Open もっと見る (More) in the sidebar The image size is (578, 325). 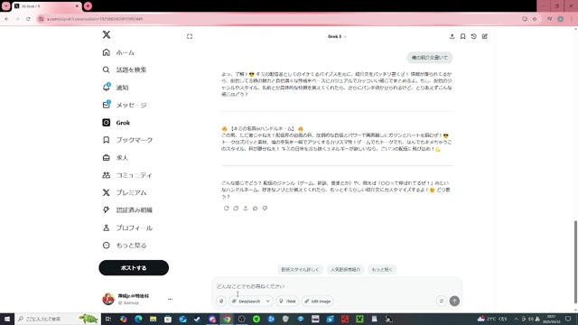125,245
